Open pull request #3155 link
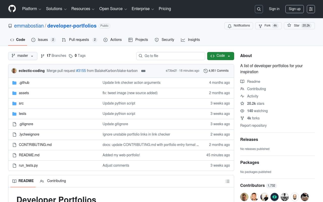Screen dimensions: 323x202 pos(81,71)
